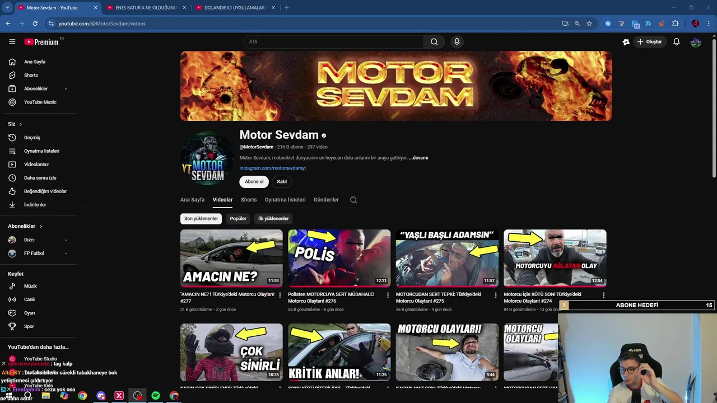
Task: Click install app icon in address bar
Action: coord(565,24)
